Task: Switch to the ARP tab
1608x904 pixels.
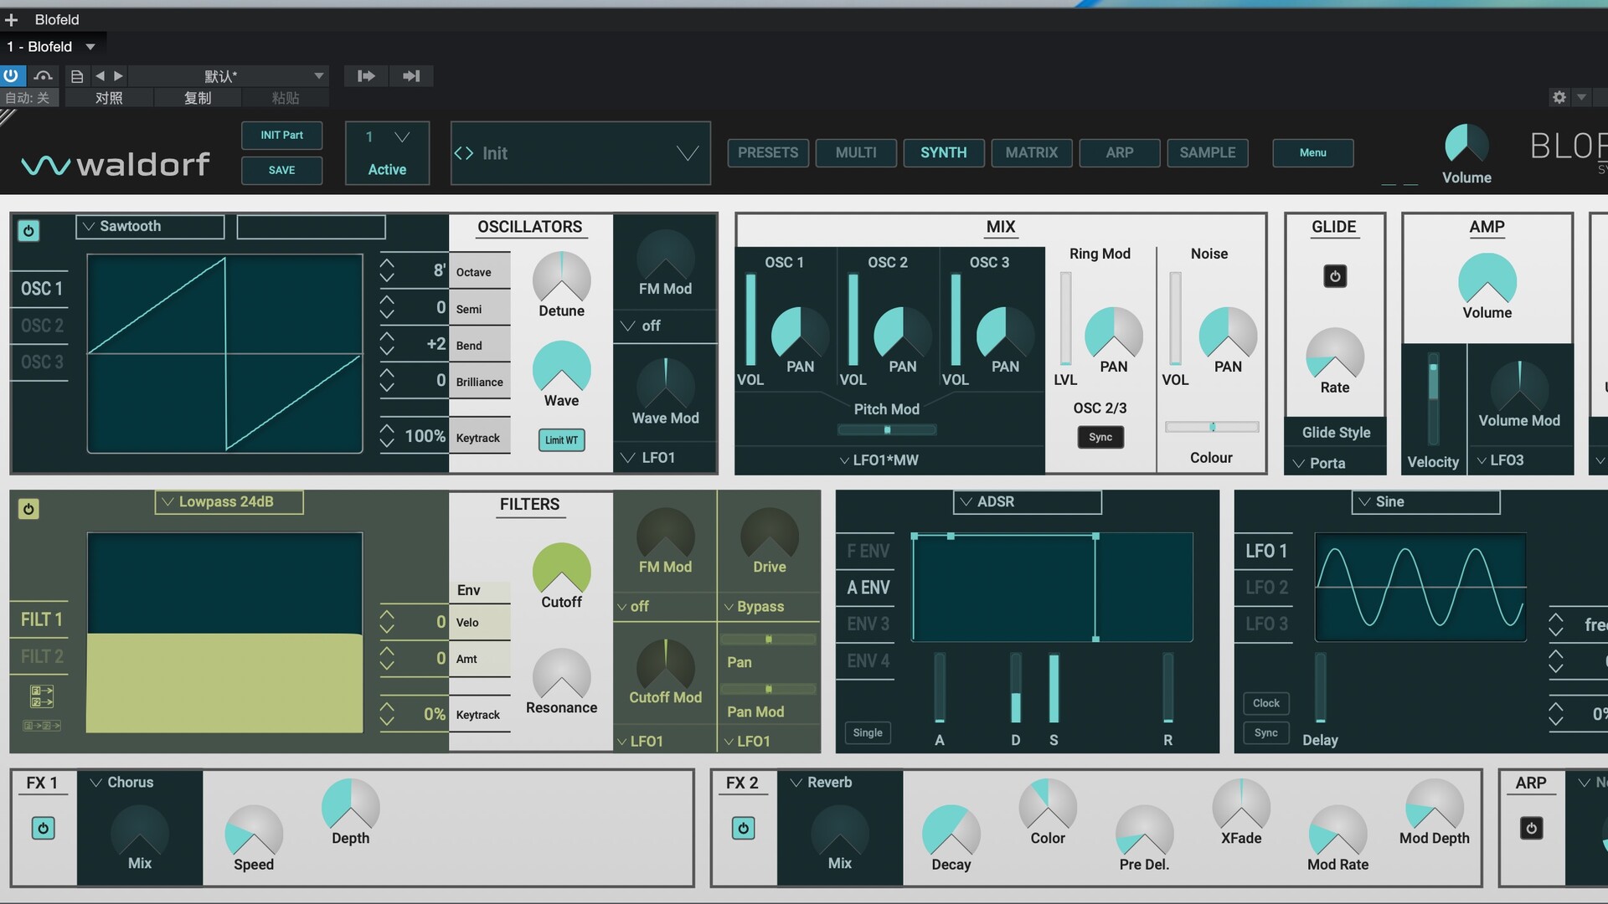Action: point(1120,152)
